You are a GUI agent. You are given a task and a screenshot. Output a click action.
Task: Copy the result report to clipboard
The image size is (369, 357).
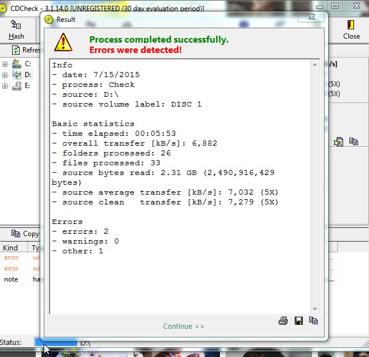point(313,321)
